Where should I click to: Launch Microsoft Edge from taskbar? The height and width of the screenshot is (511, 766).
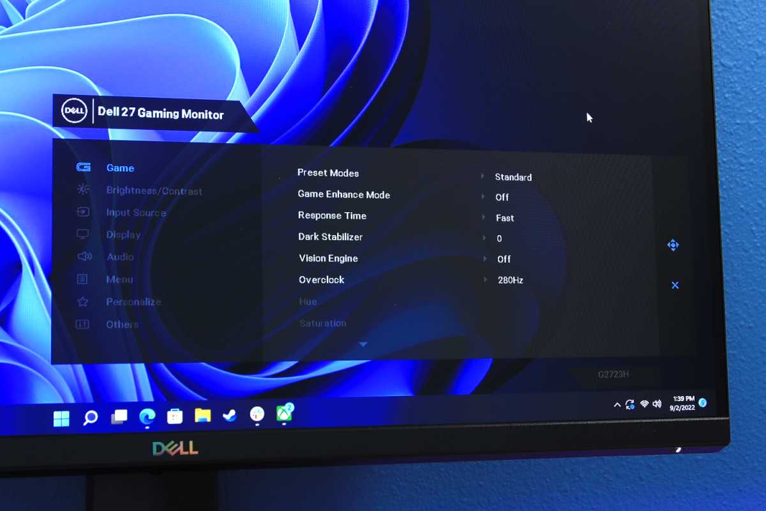[x=147, y=416]
